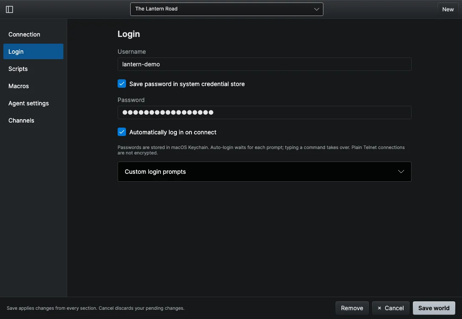
Task: Disable Automatically log in on connect
Action: 122,132
